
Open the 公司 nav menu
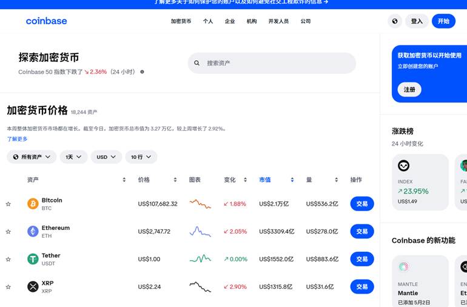pos(306,21)
